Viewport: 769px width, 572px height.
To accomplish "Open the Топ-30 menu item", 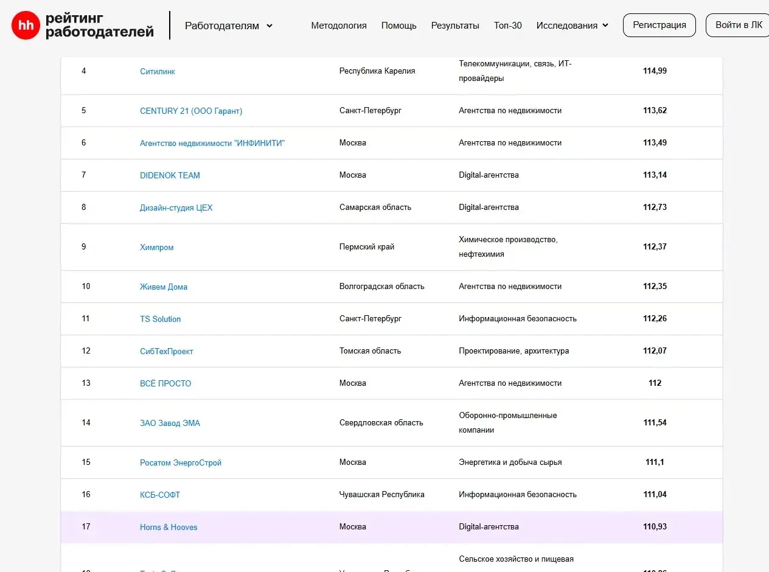I will point(508,26).
